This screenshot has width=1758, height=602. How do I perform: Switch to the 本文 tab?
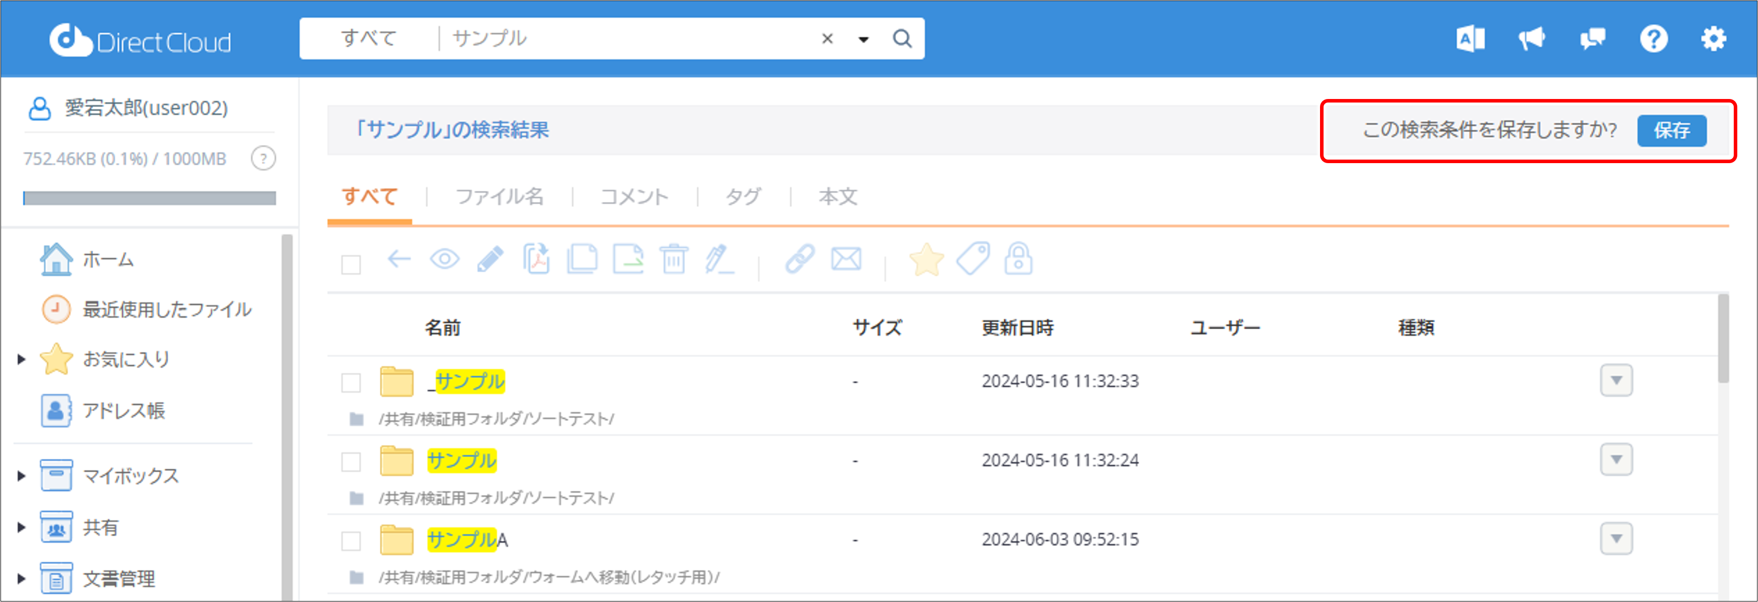838,196
